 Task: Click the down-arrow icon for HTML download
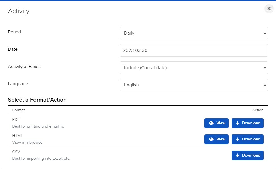238,139
